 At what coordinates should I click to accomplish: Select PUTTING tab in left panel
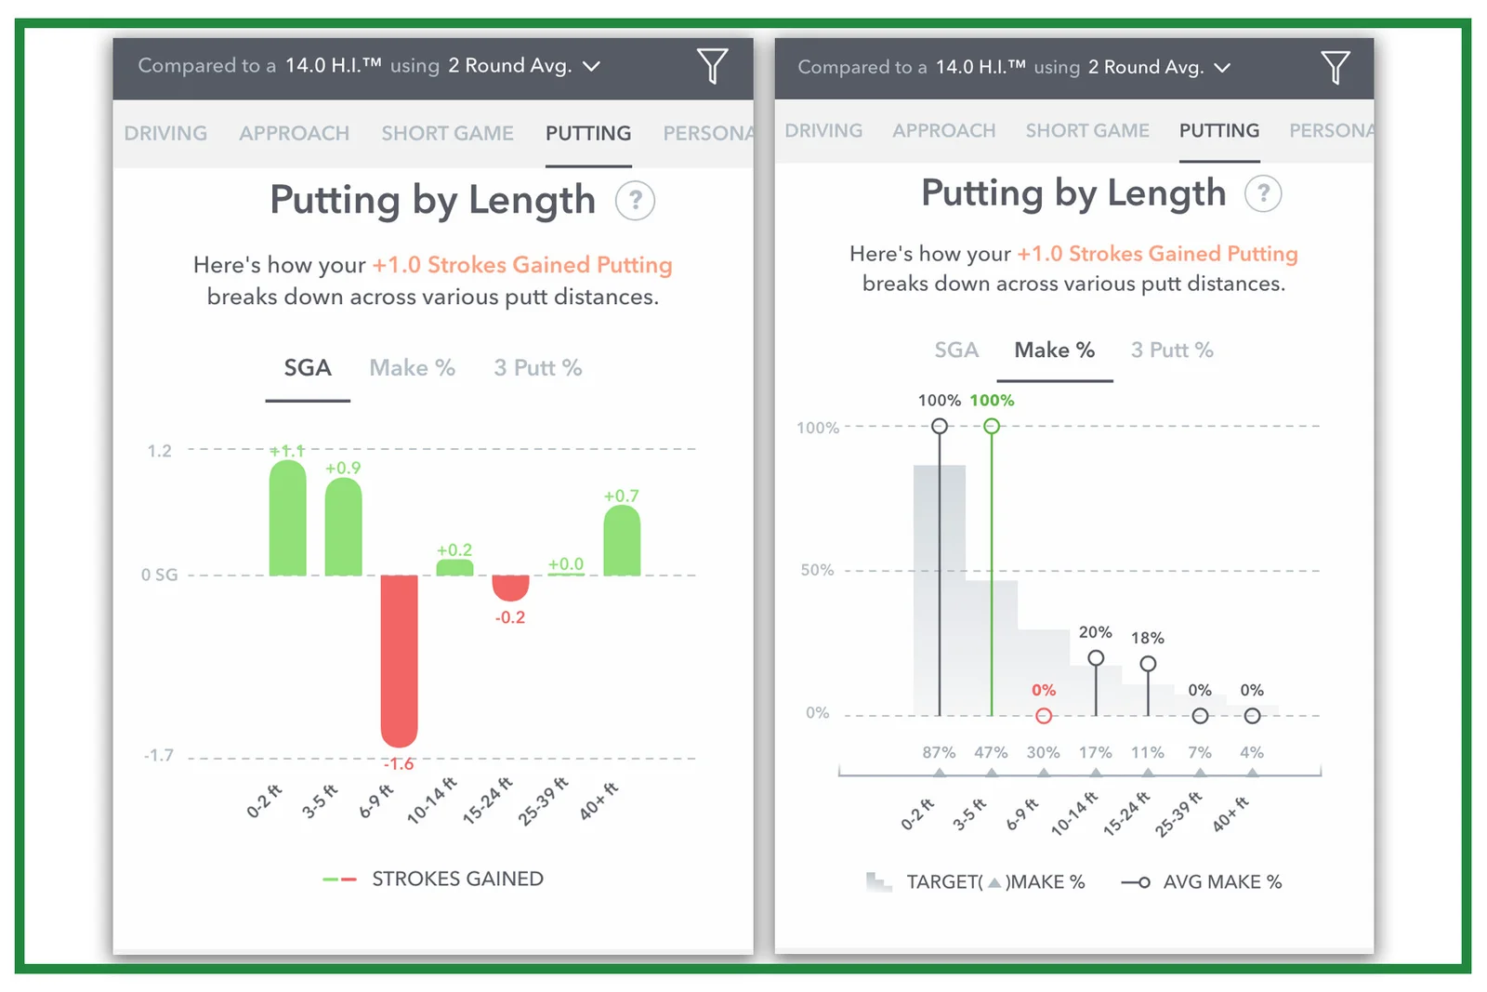(x=588, y=133)
